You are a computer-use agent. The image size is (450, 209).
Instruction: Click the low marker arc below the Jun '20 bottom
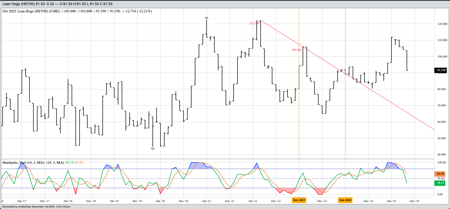153,149
